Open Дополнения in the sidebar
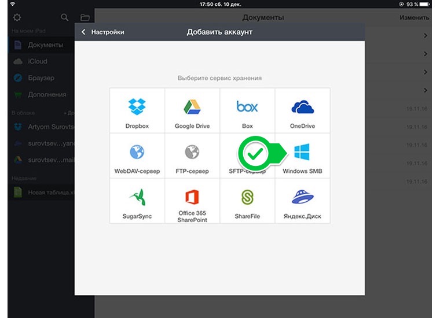The height and width of the screenshot is (318, 440). point(42,94)
